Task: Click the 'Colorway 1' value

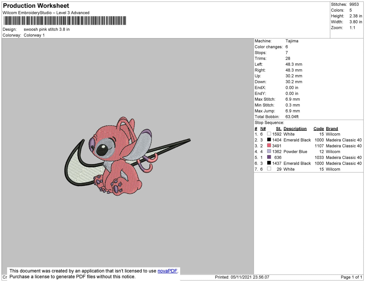Action: coord(34,35)
